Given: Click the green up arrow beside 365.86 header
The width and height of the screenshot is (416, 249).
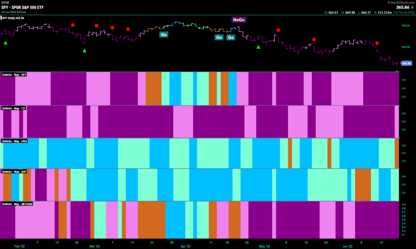Looking at the screenshot, I should [412, 7].
